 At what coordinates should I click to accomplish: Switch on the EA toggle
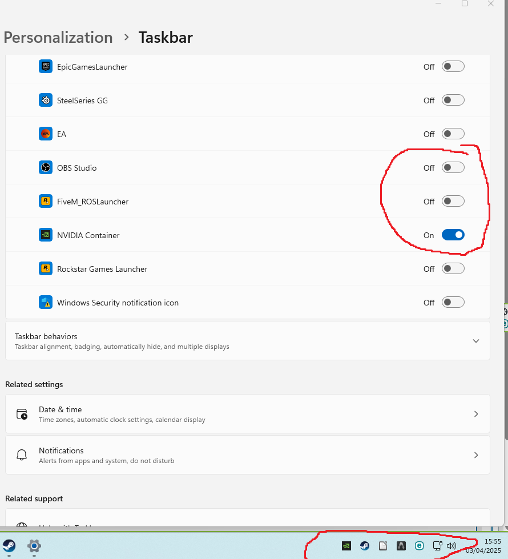(x=453, y=134)
